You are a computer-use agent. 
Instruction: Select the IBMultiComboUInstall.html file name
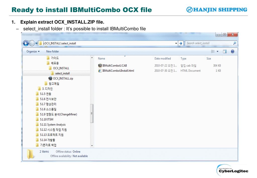(x=118, y=71)
